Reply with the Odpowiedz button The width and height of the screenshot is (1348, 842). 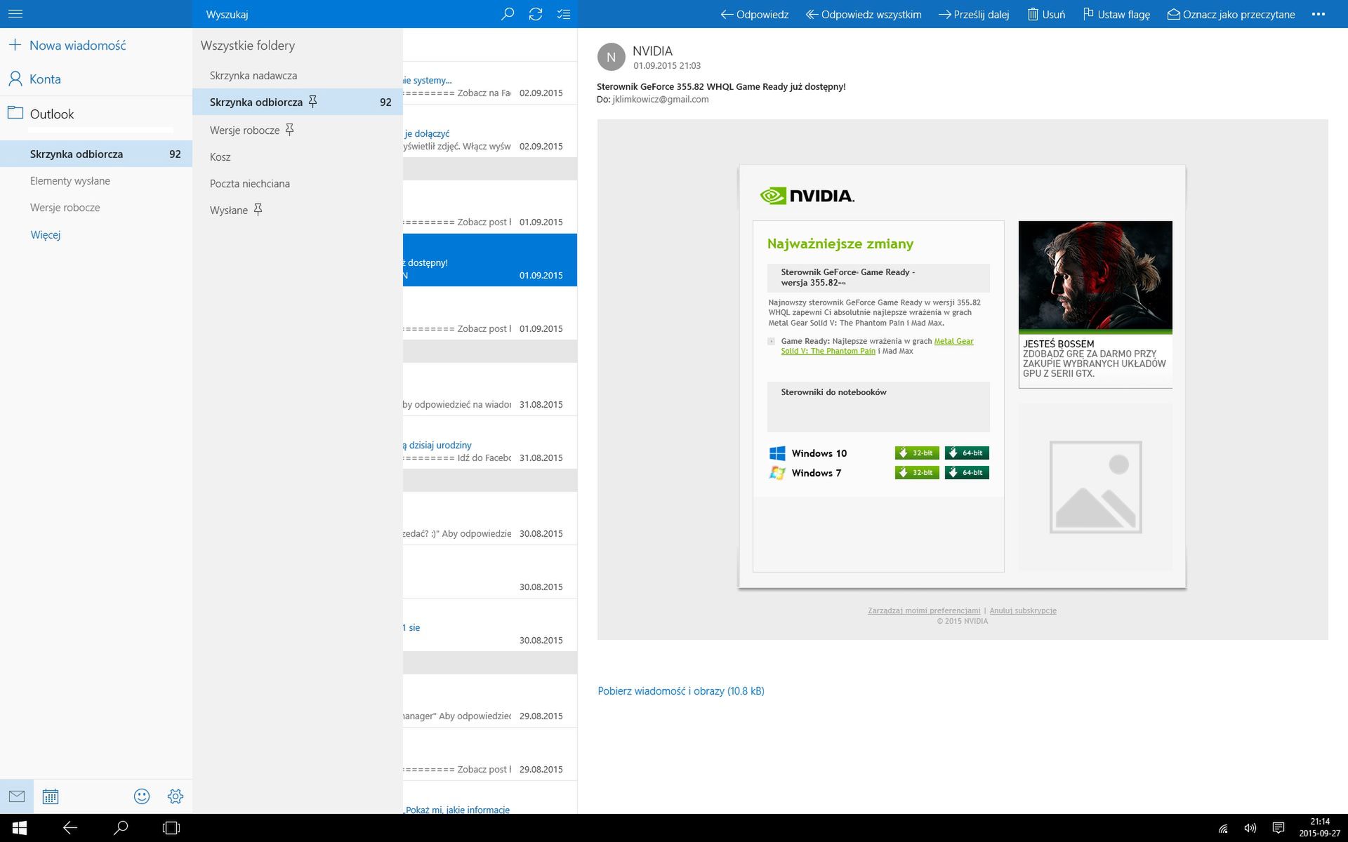point(755,14)
